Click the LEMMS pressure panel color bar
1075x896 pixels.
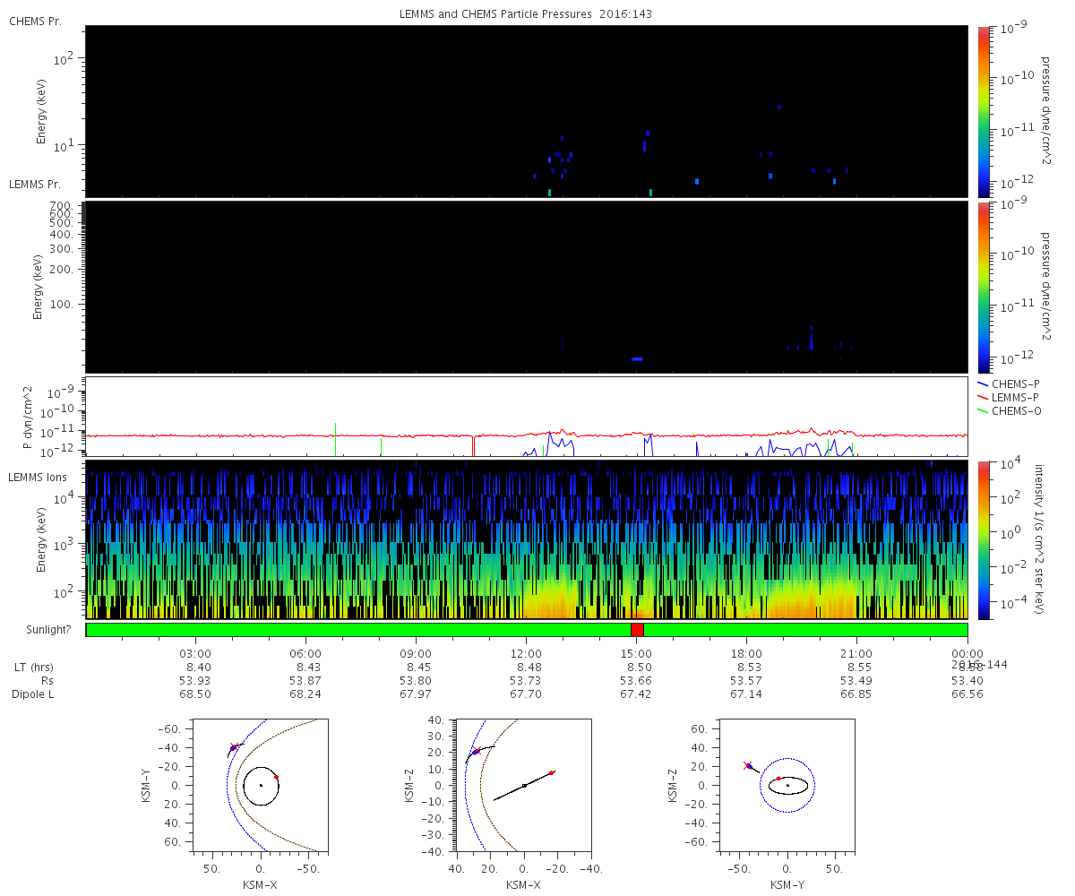coord(984,287)
